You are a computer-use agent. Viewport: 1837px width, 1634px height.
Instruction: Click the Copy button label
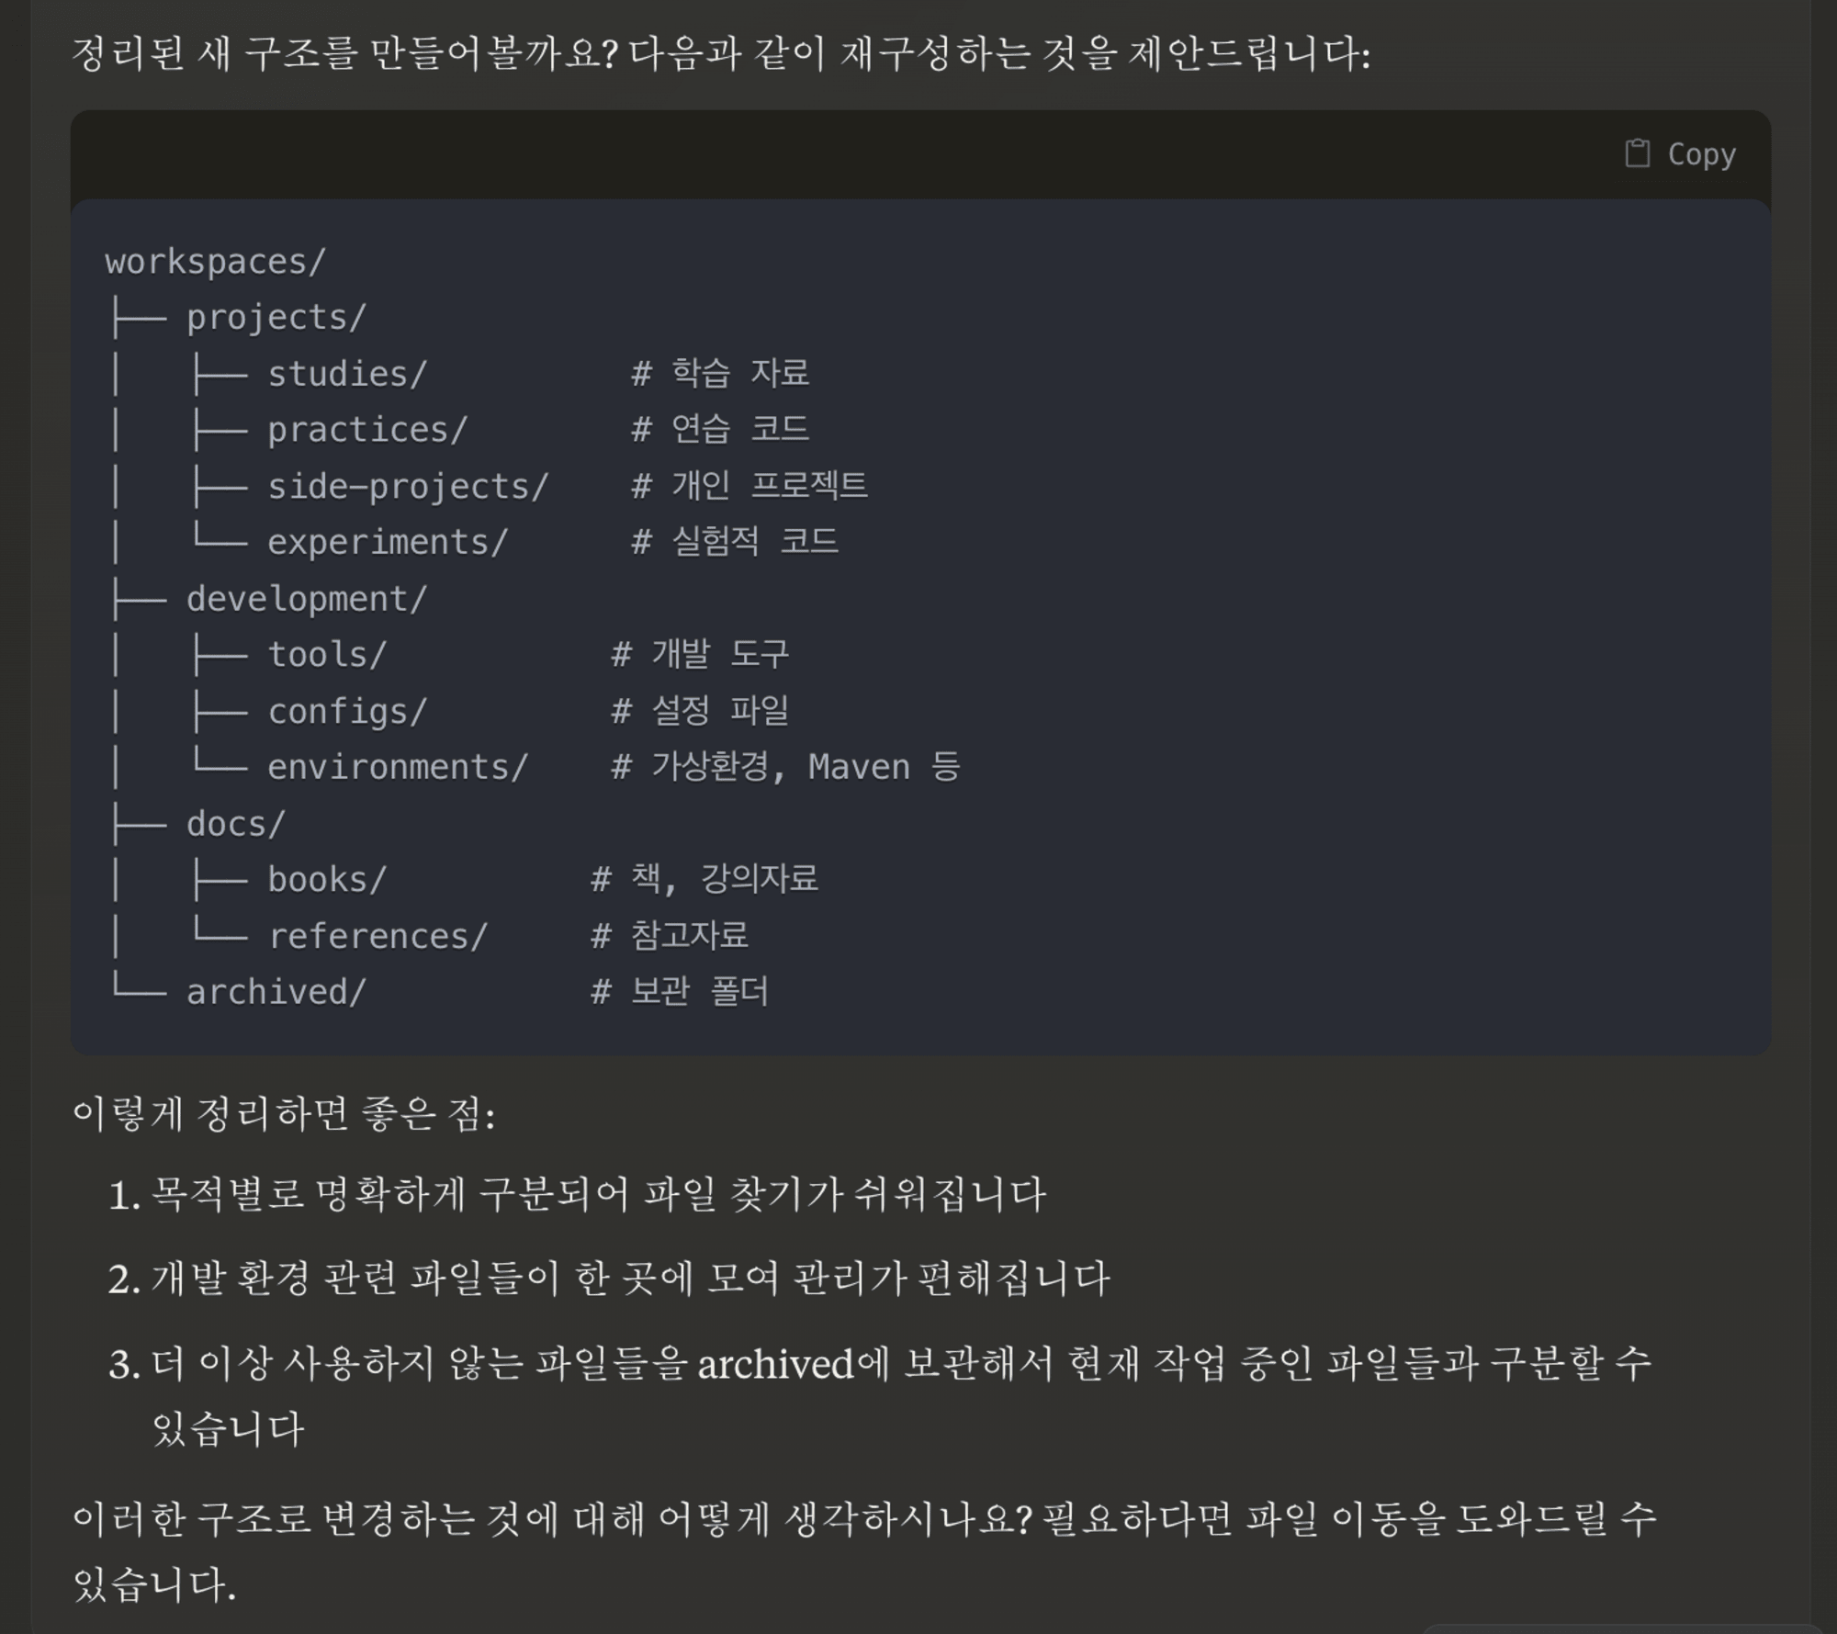[1701, 154]
